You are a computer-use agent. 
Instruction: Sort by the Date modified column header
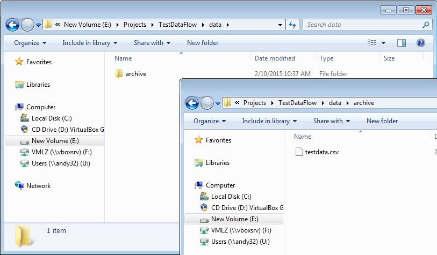[x=275, y=58]
